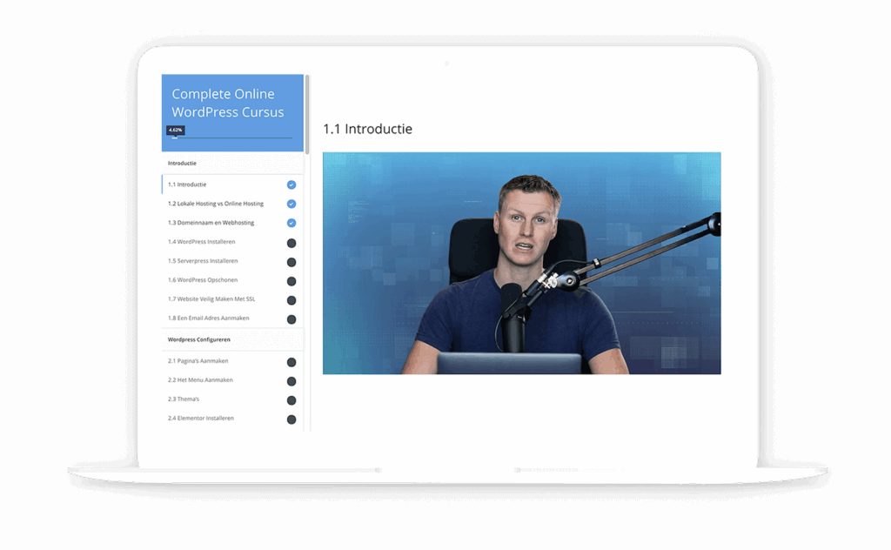Select lesson 1.2 Lokale Hosting vs Online Hosting

tap(216, 204)
